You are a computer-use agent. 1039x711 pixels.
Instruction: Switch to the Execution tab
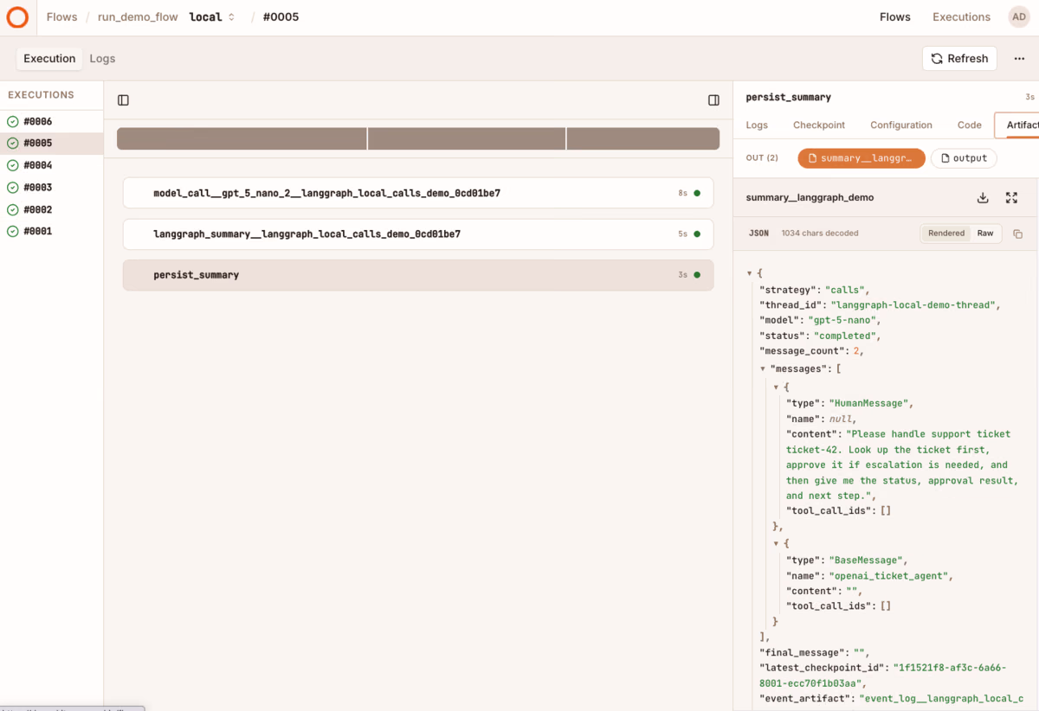49,59
